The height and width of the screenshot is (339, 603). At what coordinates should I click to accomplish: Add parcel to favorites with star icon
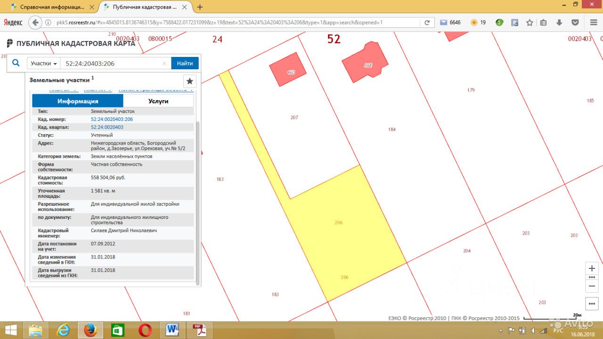coord(190,81)
